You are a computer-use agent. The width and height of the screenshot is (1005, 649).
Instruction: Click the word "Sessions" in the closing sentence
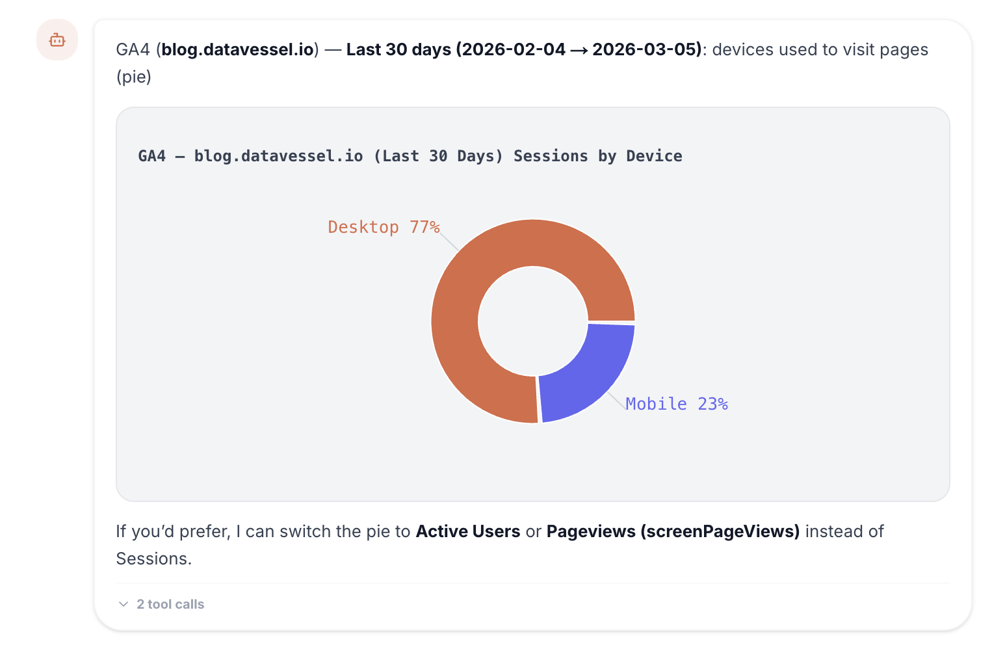tap(153, 558)
